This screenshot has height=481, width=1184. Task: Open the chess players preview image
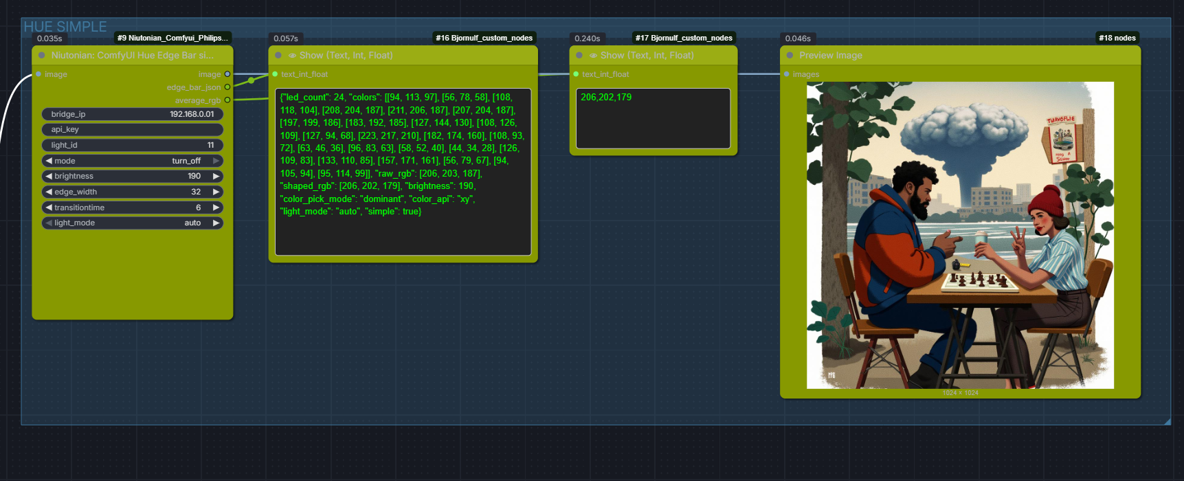[960, 236]
